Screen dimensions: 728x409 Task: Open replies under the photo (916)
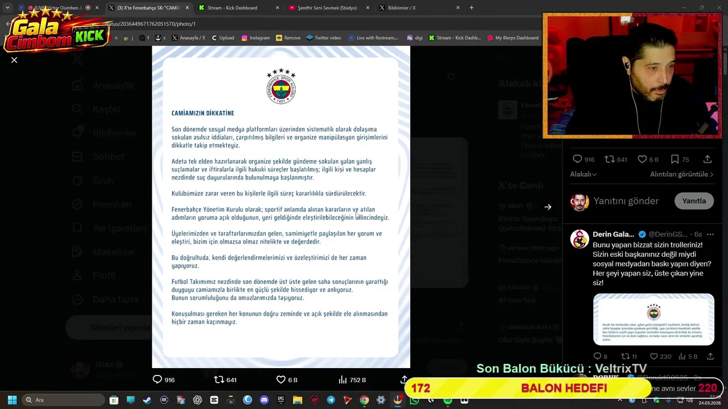164,379
